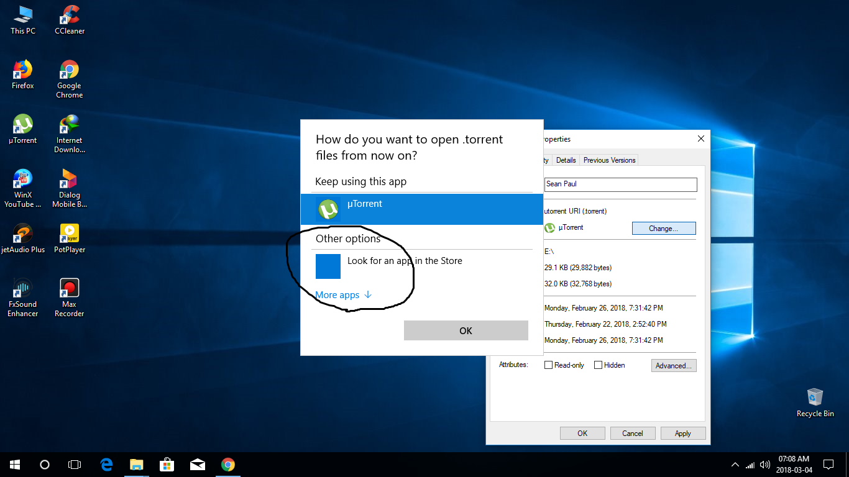Close the Properties window
Image resolution: width=849 pixels, height=477 pixels.
pyautogui.click(x=701, y=139)
